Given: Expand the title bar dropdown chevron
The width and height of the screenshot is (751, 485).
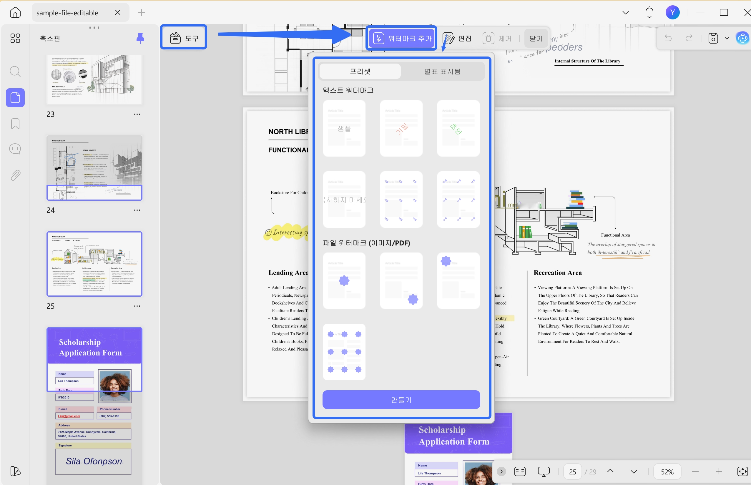Looking at the screenshot, I should (626, 13).
